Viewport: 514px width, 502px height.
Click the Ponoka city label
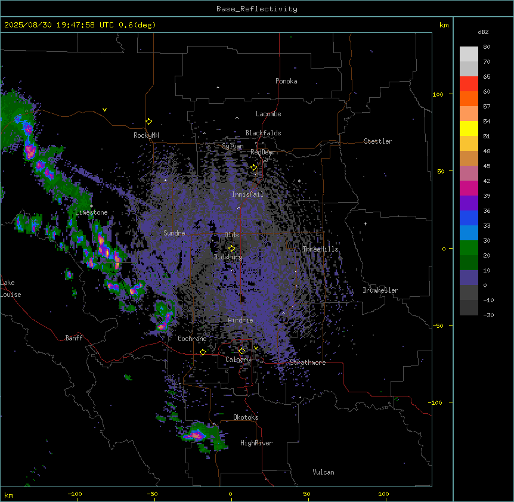(x=286, y=81)
